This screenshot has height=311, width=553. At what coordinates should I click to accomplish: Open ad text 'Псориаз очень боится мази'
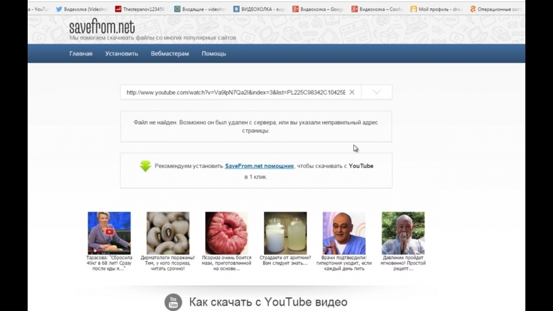tap(227, 263)
